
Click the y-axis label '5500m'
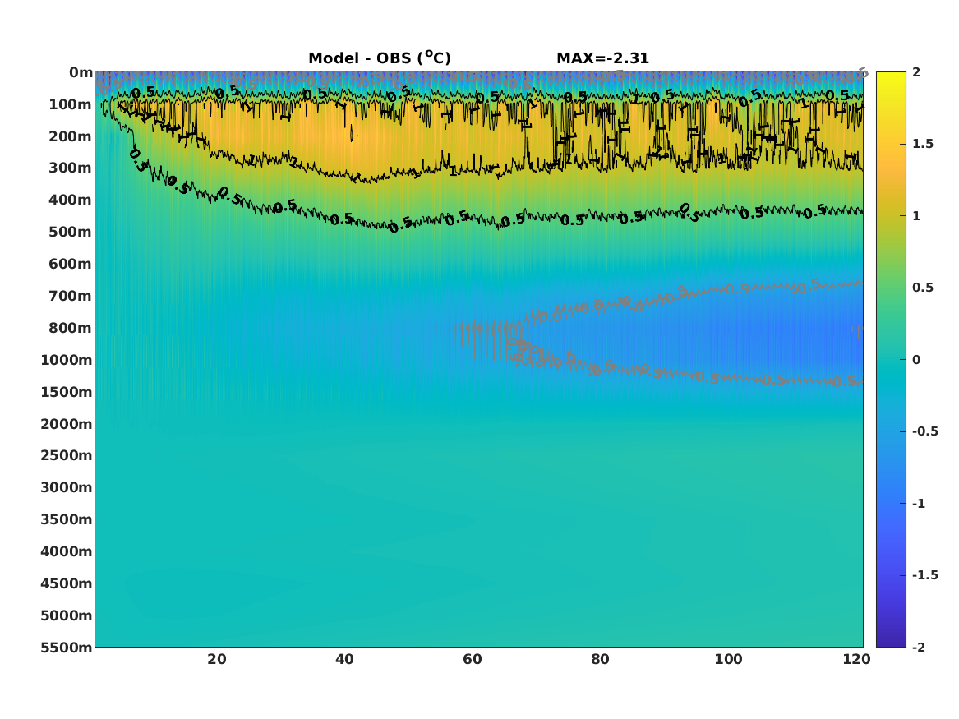(x=67, y=648)
